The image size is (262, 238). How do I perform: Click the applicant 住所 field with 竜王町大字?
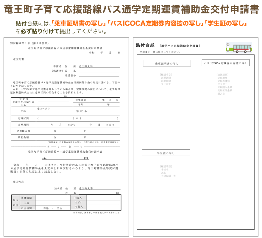99,66
